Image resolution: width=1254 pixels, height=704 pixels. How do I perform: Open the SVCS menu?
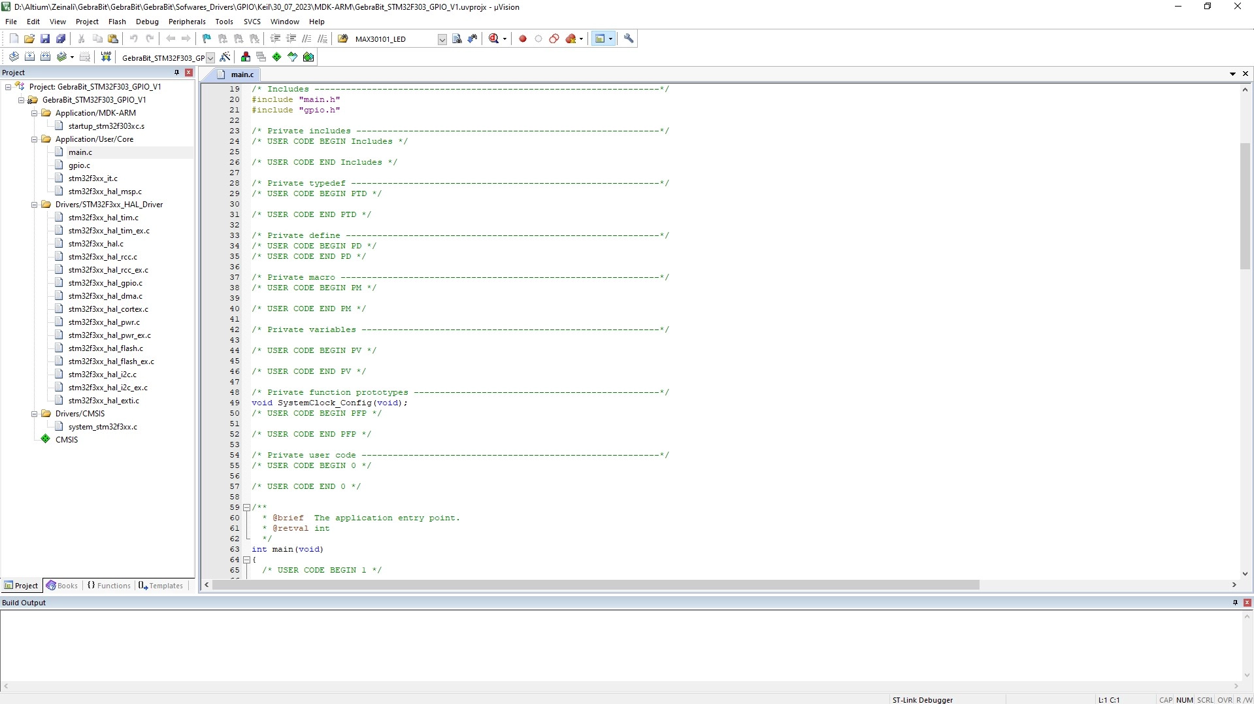click(252, 22)
